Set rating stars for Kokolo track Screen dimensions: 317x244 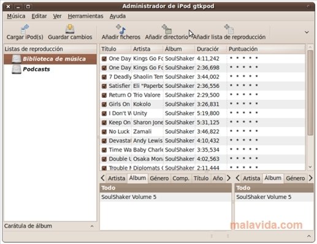point(243,104)
